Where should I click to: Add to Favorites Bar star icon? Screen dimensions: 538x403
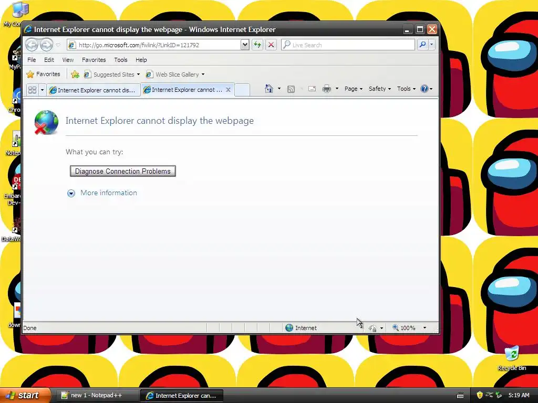point(75,75)
